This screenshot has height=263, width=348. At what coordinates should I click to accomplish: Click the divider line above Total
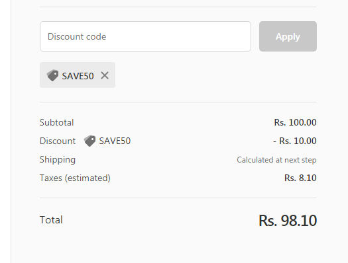pyautogui.click(x=178, y=198)
